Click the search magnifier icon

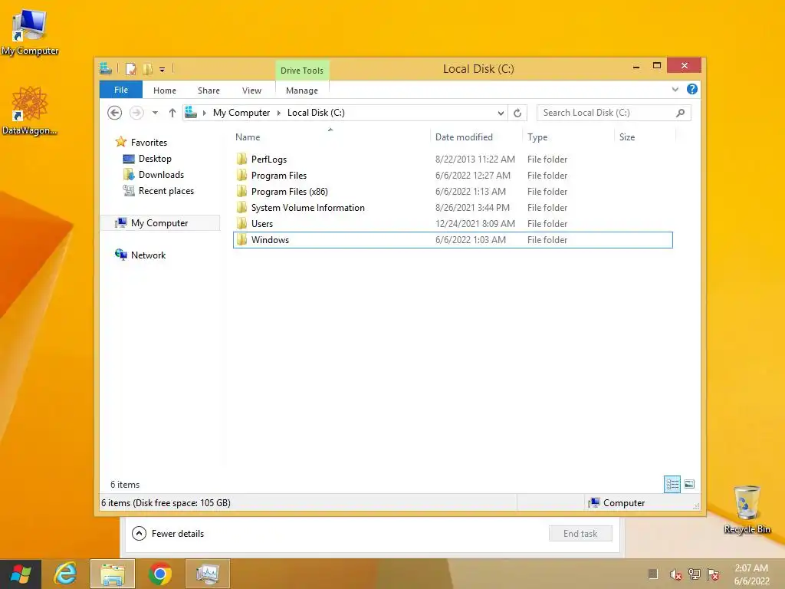pyautogui.click(x=681, y=113)
